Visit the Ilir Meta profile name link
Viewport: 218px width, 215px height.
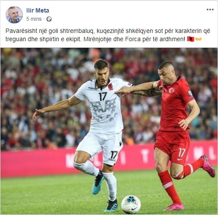click(x=38, y=10)
